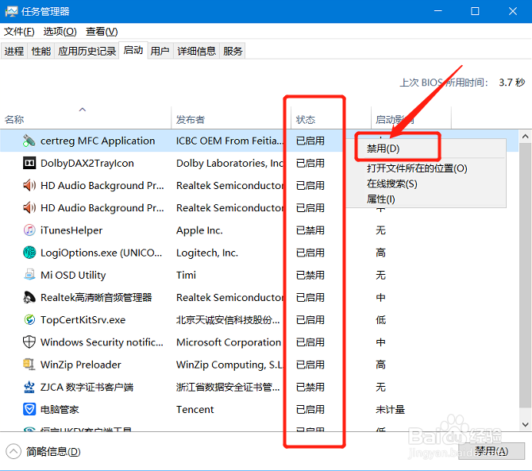This screenshot has width=532, height=471.
Task: Minimize the Task Manager window
Action: pos(438,11)
